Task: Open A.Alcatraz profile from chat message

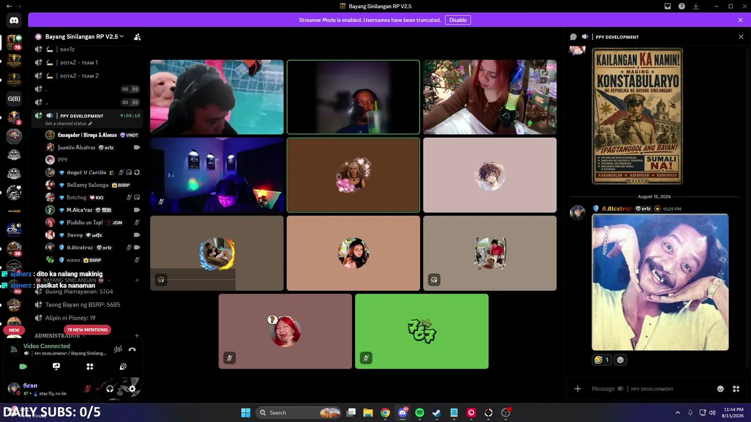Action: [617, 208]
